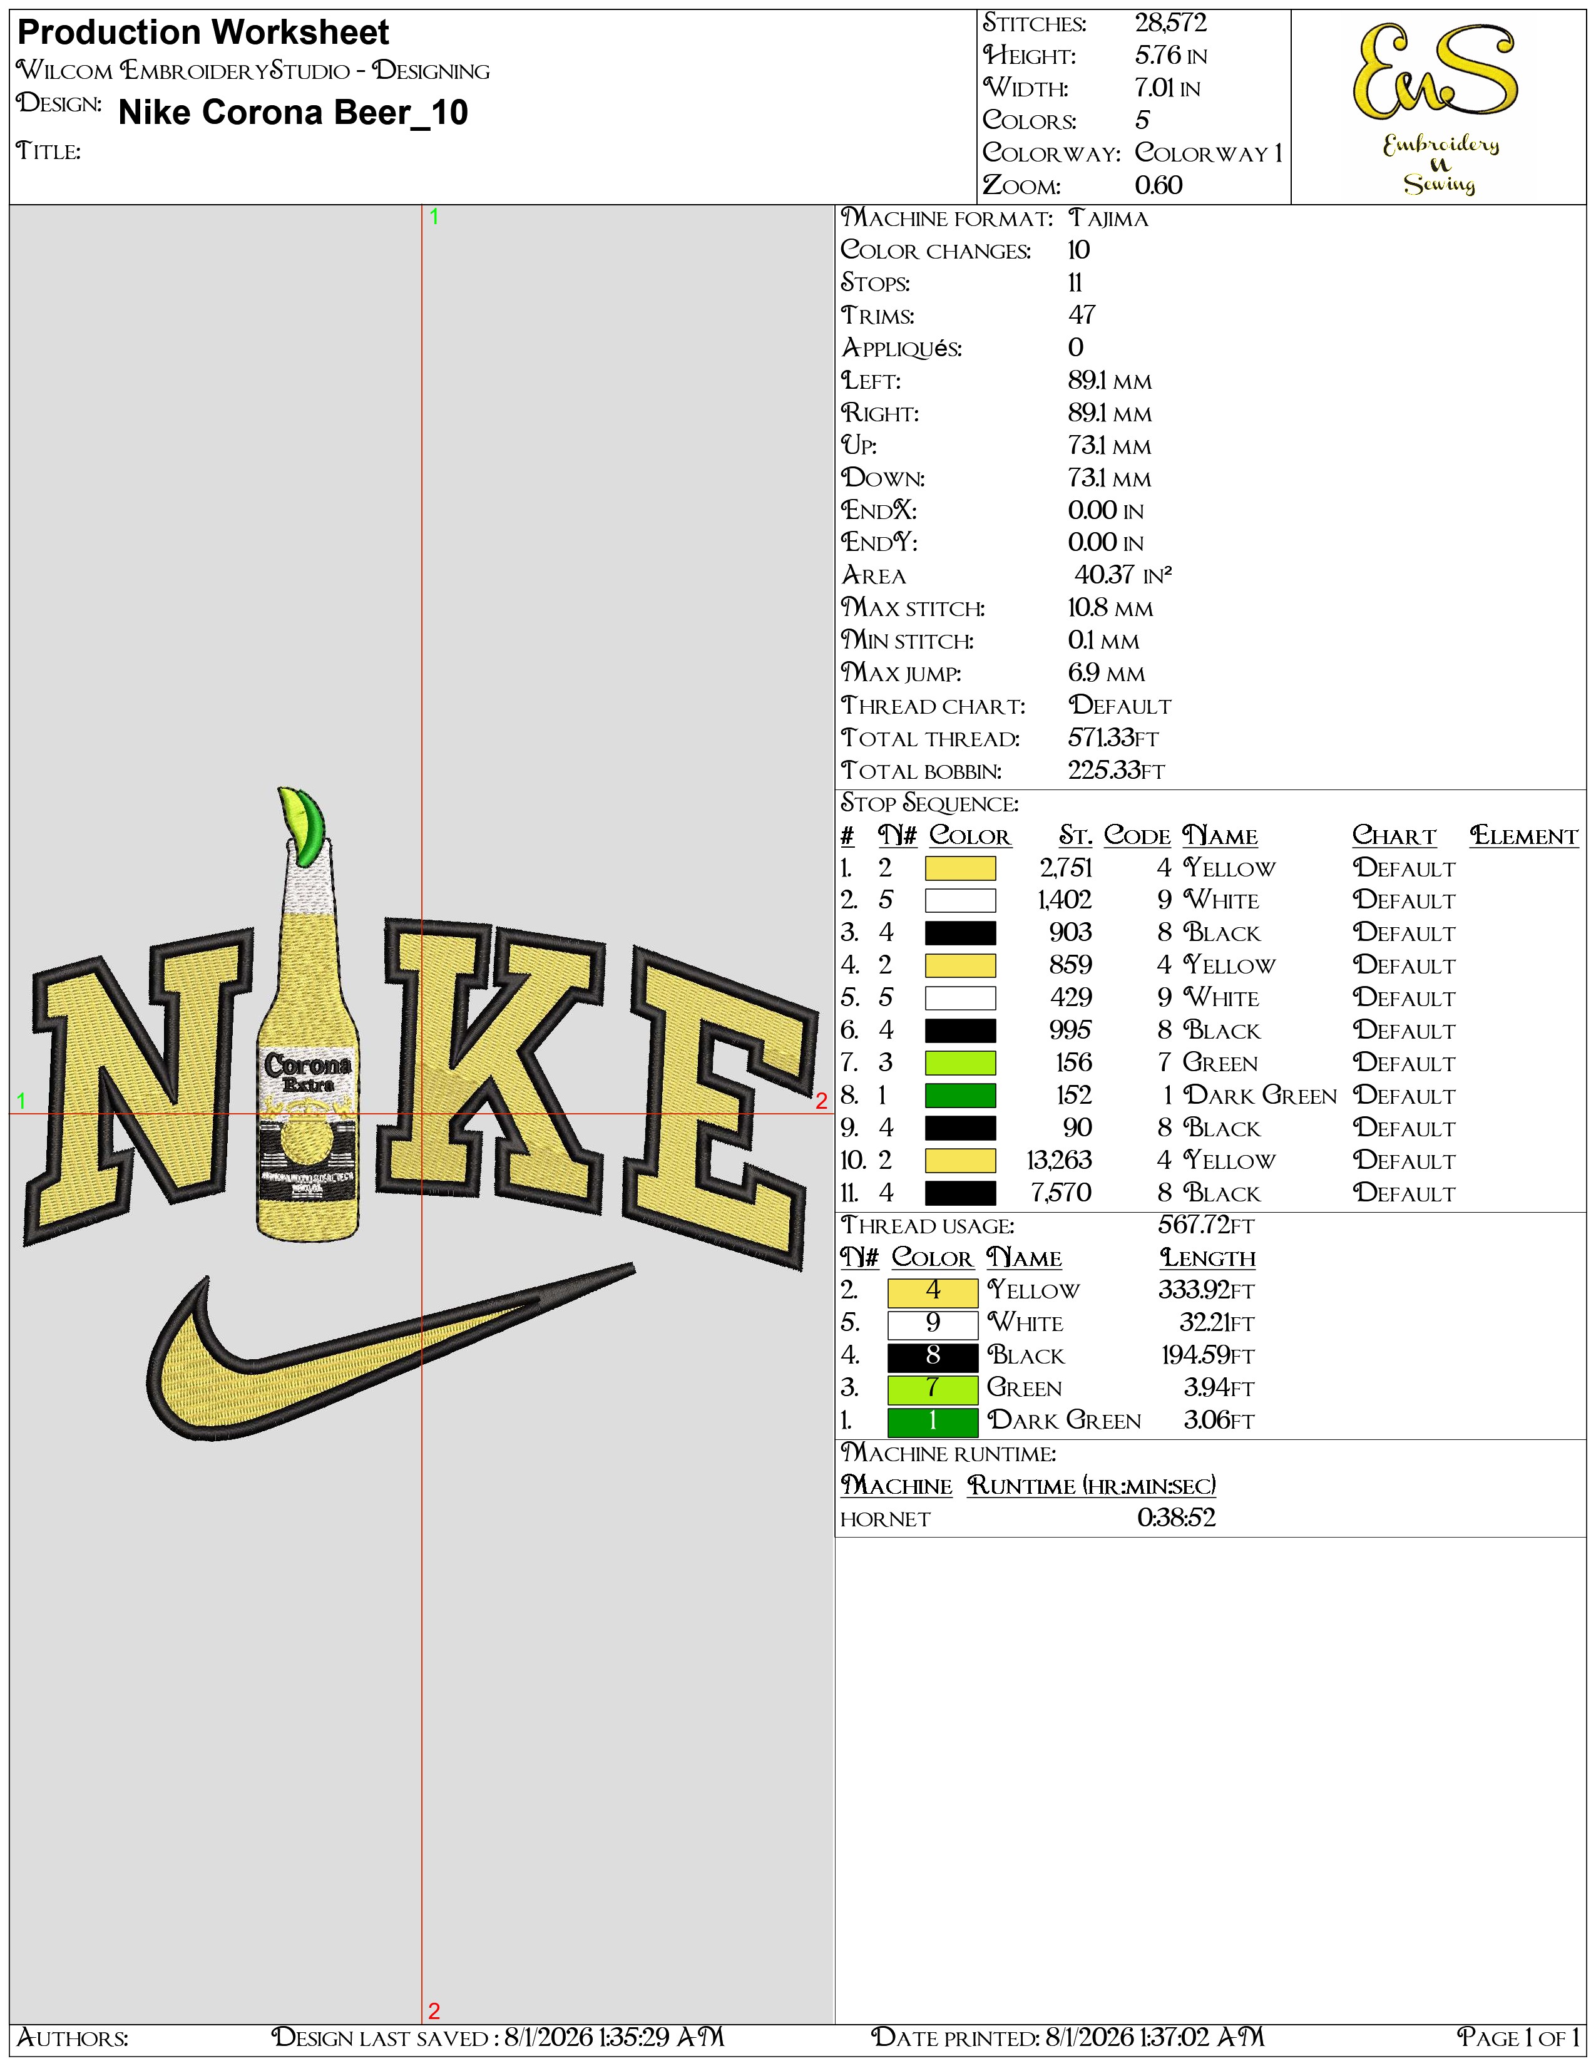
Task: Click the "Left:" label
Action: [871, 381]
